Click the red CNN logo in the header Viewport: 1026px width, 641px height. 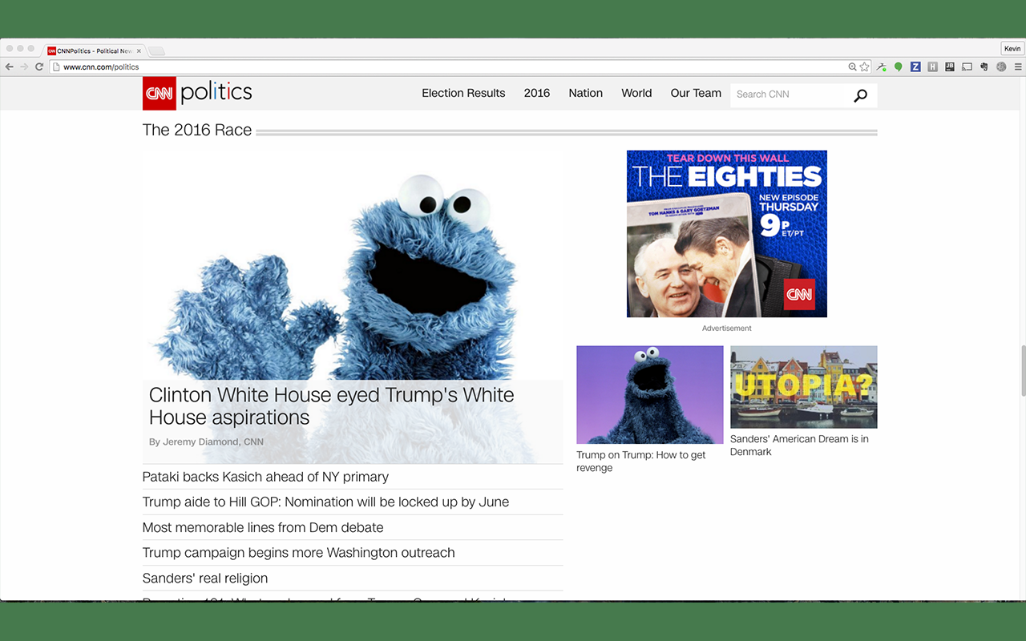tap(159, 94)
